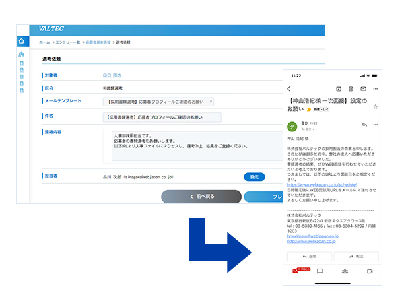Image resolution: width=404 pixels, height=303 pixels.
Task: Click the ホーム breadcrumb link
Action: click(x=44, y=42)
